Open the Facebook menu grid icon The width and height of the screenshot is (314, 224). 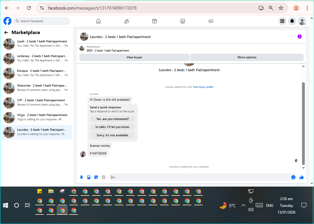(282, 21)
